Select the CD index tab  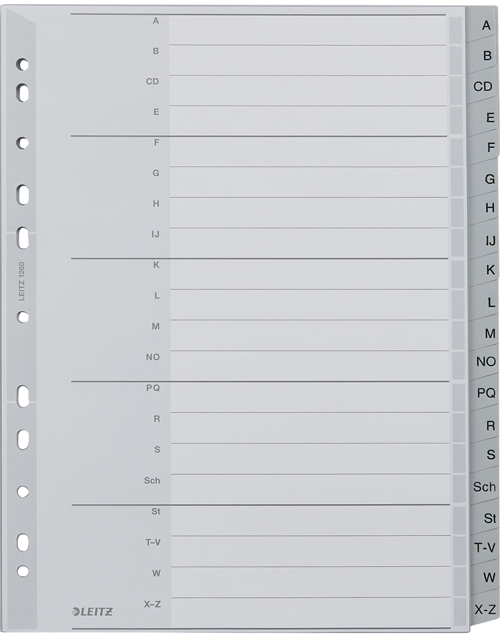click(x=482, y=86)
